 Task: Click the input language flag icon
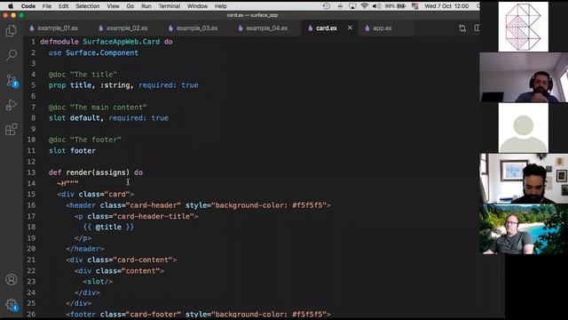click(x=414, y=6)
